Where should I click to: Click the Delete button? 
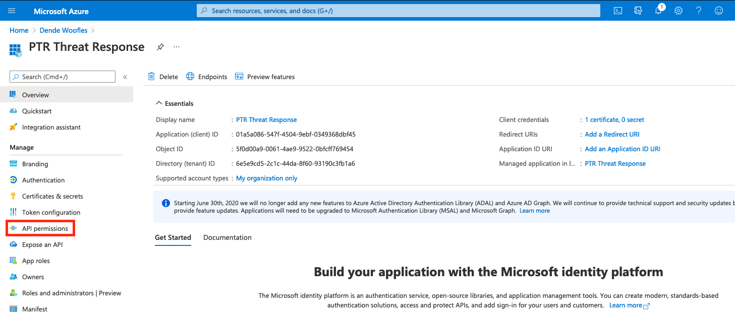point(163,77)
